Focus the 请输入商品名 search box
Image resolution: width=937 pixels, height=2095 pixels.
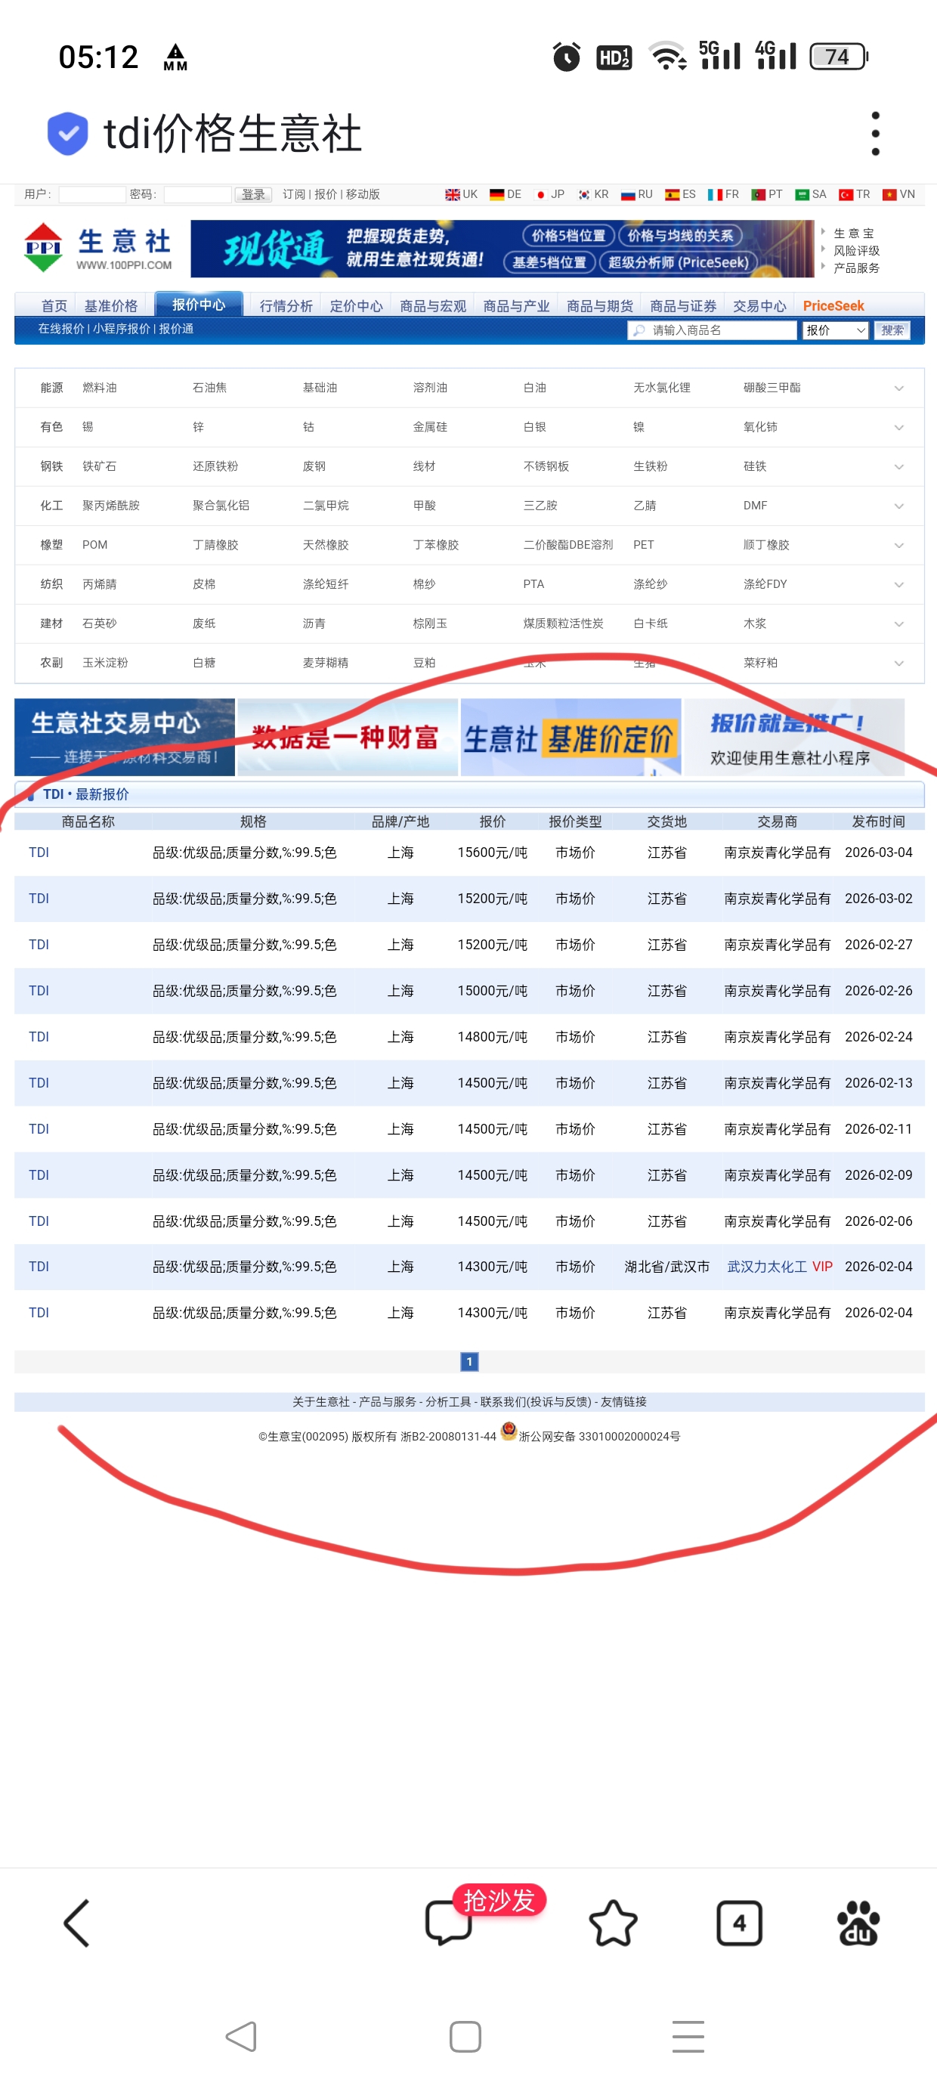[713, 330]
